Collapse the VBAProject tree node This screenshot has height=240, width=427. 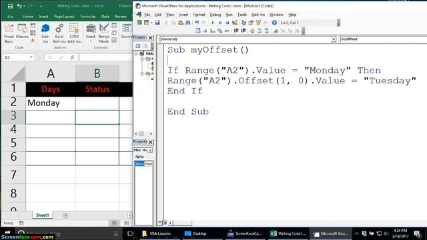(136, 53)
